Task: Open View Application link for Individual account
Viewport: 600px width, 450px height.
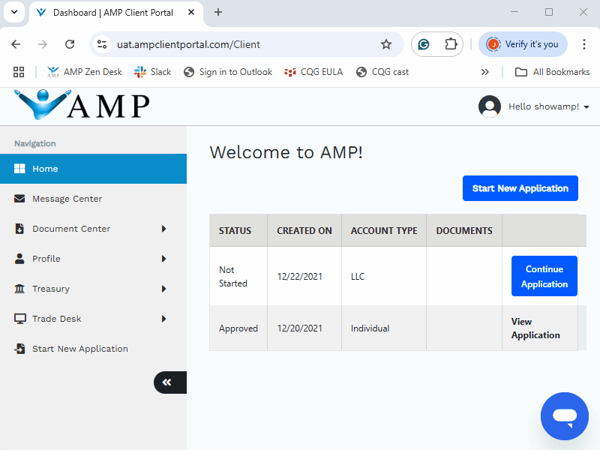Action: pos(535,328)
